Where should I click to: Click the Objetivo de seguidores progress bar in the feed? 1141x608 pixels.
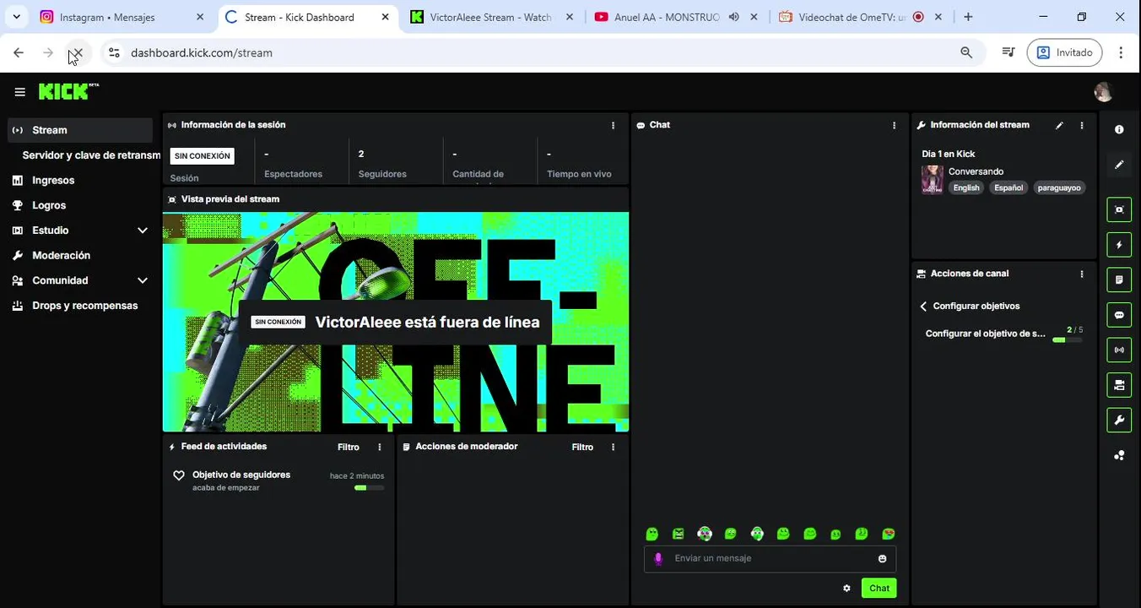click(369, 488)
